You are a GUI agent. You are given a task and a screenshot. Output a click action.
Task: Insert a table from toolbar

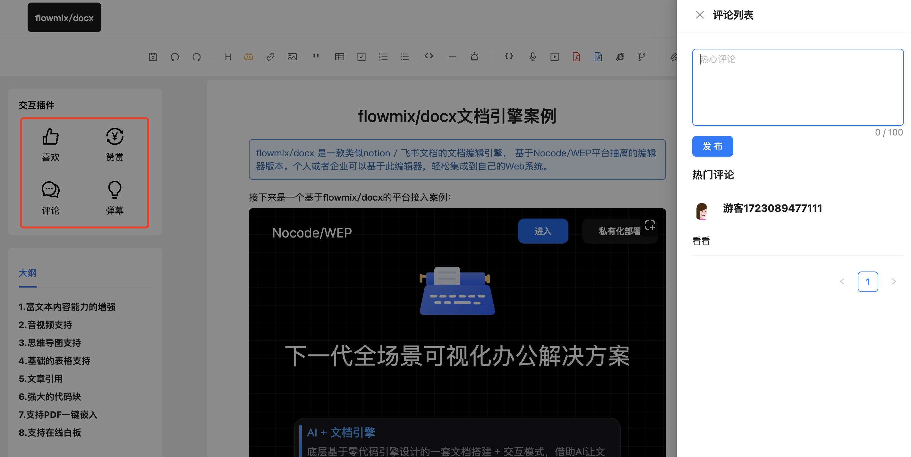pos(339,56)
